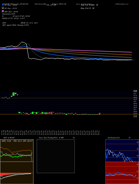Click 'Intra Day Trading Price & MR' panel title

pos(51,138)
